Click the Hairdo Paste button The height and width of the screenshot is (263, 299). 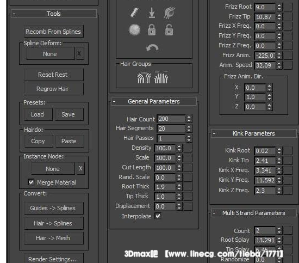pos(70,141)
